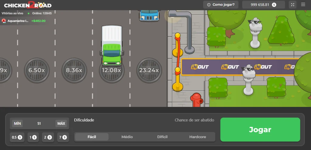The width and height of the screenshot is (311, 150).
Task: Set the bet to MÍN
Action: pyautogui.click(x=17, y=123)
